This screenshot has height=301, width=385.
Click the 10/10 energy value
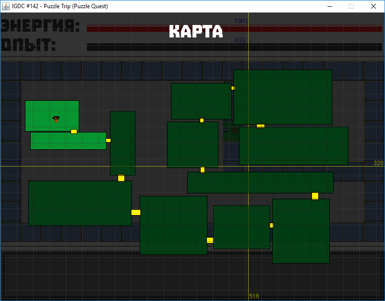[x=241, y=21]
